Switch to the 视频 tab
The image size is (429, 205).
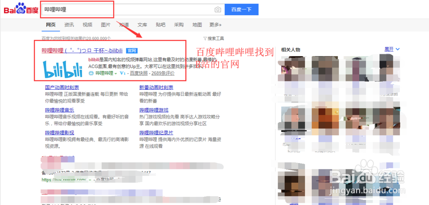pyautogui.click(x=87, y=25)
